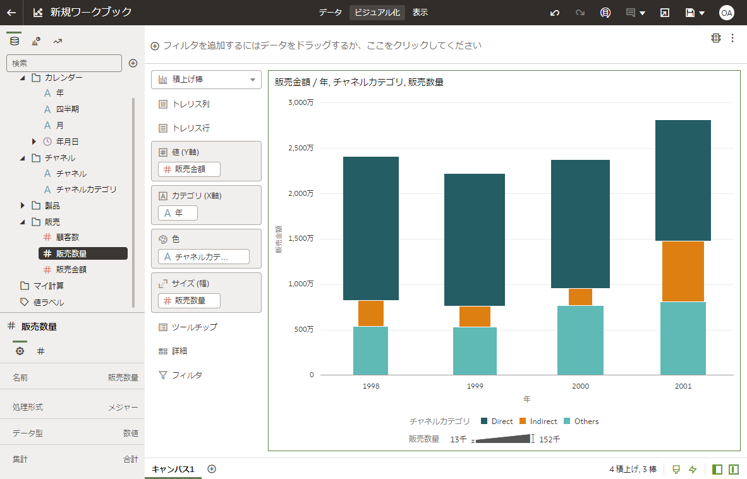Select the visualizations panel icon

[36, 42]
